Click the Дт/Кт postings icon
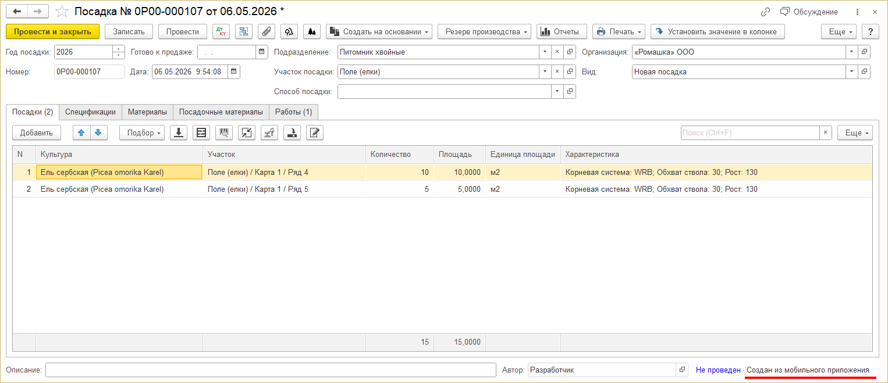Image resolution: width=888 pixels, height=383 pixels. tap(221, 31)
